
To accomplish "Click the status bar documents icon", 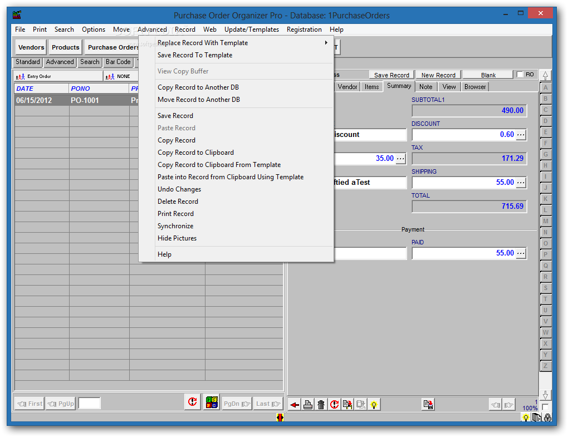I will tap(536, 418).
